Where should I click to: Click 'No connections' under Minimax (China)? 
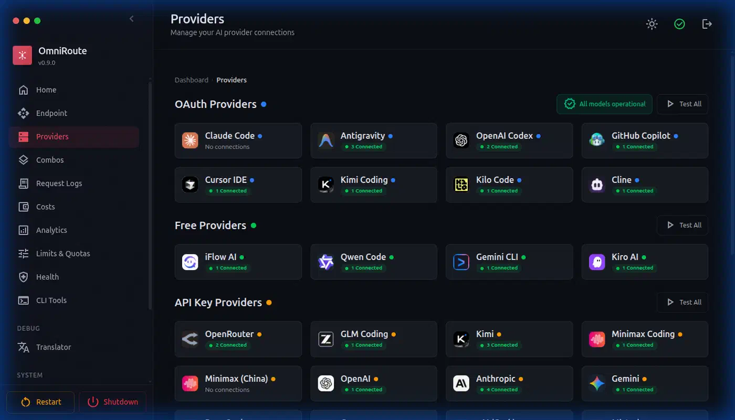pyautogui.click(x=227, y=390)
